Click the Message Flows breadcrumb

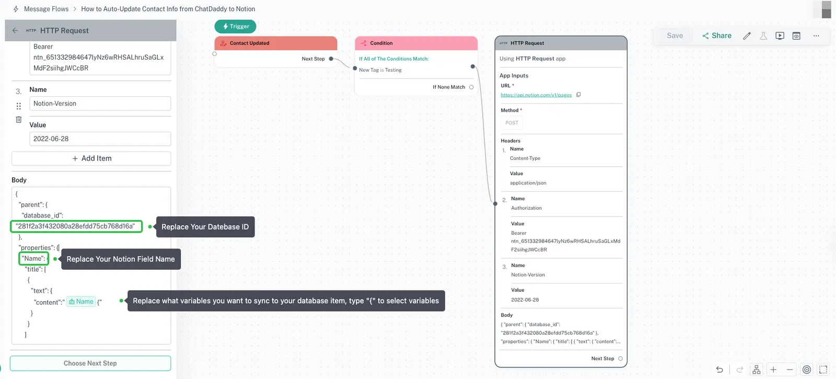pos(46,9)
